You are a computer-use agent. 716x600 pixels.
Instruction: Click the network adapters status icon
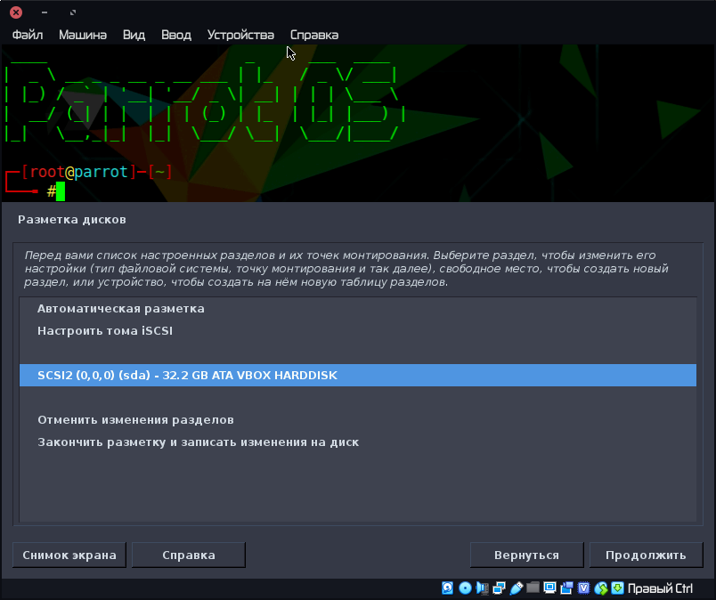(499, 588)
